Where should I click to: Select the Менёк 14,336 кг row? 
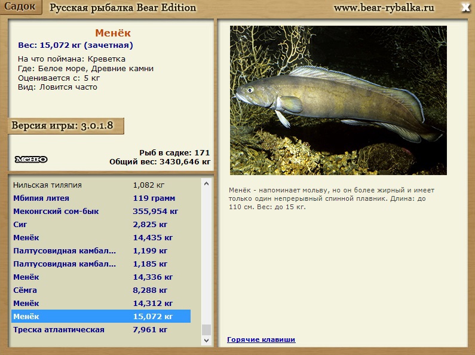(x=101, y=277)
